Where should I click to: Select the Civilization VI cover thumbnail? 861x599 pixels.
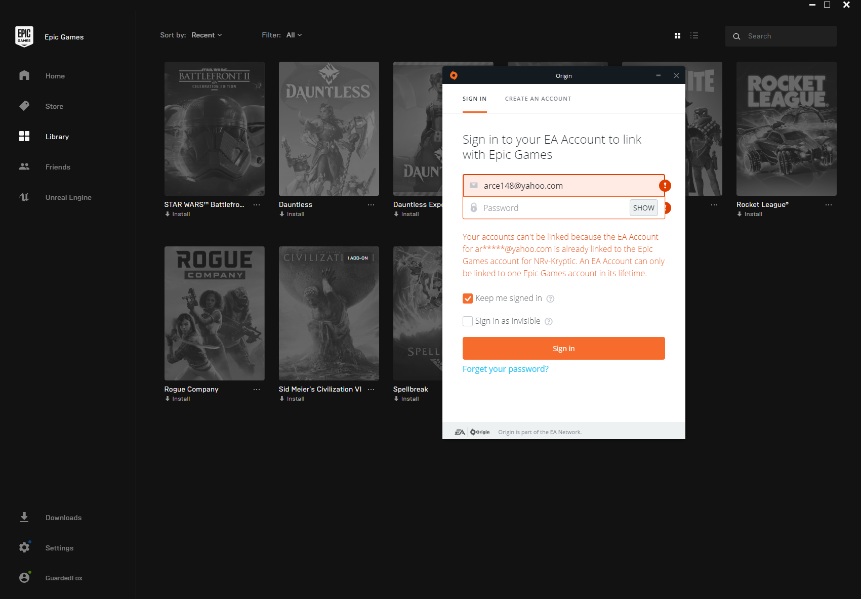(329, 313)
